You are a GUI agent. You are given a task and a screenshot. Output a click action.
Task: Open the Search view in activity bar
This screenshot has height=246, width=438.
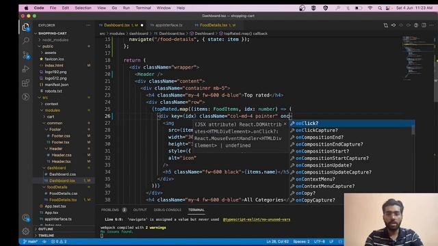tap(26, 41)
